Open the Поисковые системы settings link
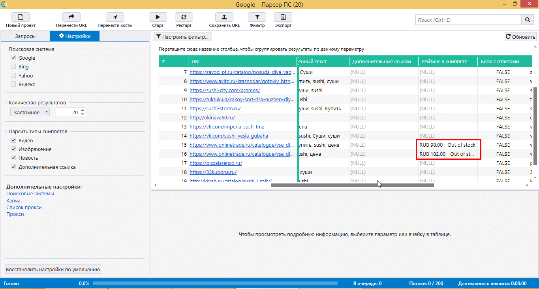The width and height of the screenshot is (539, 289). [x=30, y=194]
